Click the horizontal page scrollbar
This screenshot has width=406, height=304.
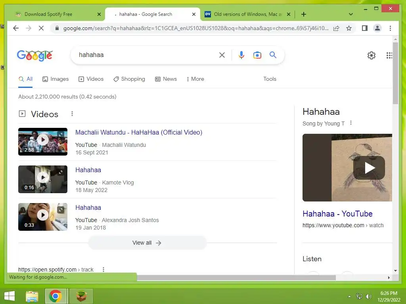(x=236, y=277)
